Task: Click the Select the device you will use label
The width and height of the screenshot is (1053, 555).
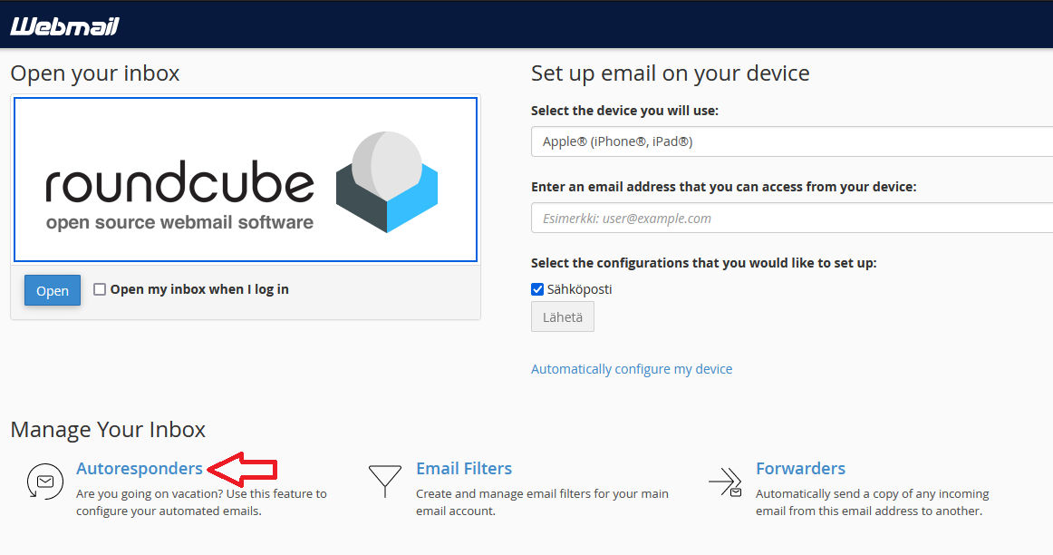Action: [624, 111]
